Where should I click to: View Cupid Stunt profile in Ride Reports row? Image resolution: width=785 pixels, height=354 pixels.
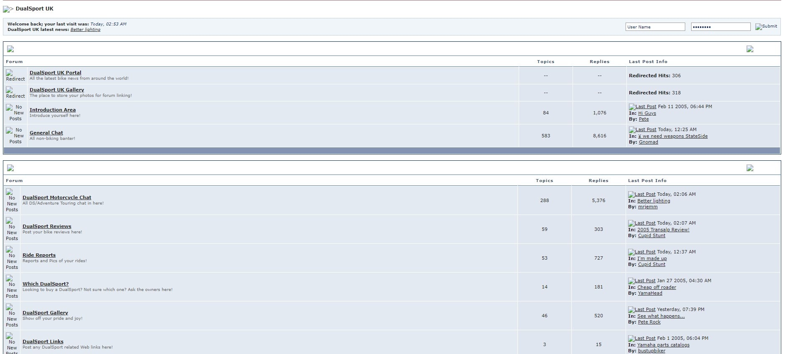651,264
